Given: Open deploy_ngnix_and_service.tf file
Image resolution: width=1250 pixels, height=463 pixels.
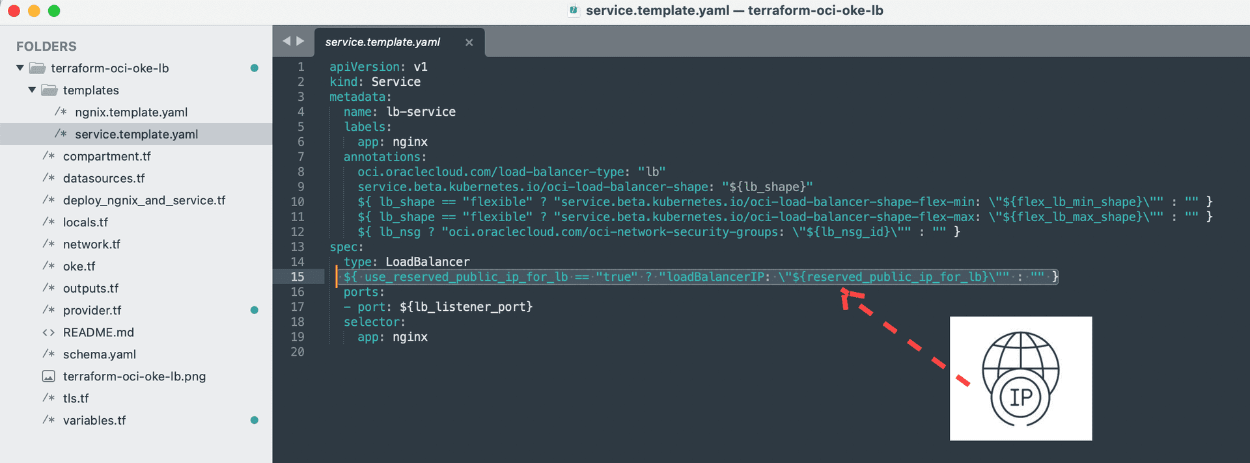Looking at the screenshot, I should 144,200.
